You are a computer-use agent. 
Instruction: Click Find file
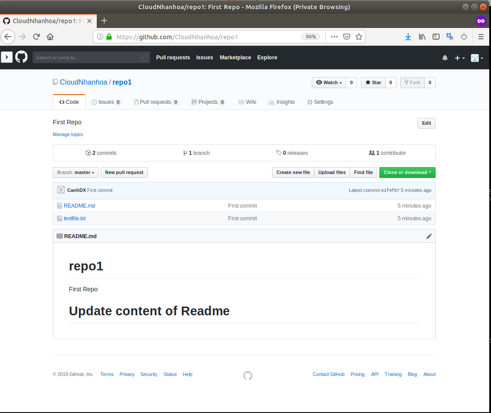(x=363, y=173)
